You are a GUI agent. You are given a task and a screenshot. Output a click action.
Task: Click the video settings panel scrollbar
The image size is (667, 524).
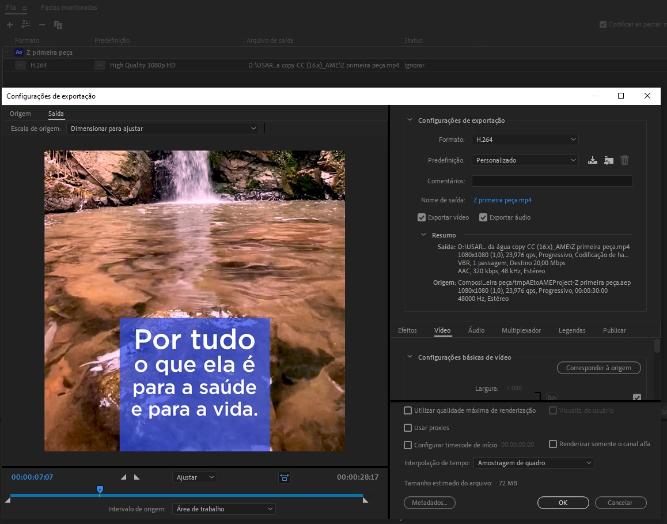click(657, 346)
